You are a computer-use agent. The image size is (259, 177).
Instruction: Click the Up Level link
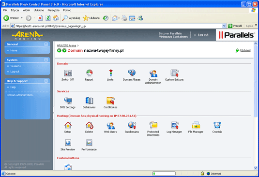[245, 50]
